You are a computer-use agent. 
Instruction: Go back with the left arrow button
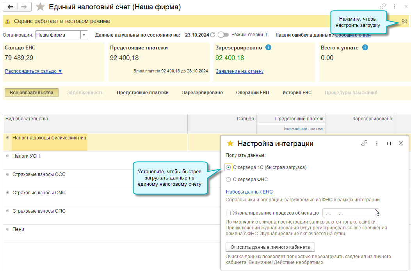point(10,7)
